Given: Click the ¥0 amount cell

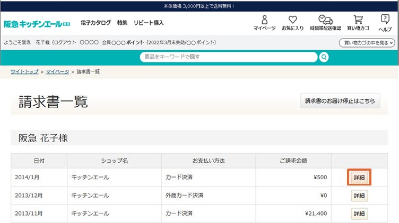Looking at the screenshot, I should tap(293, 196).
